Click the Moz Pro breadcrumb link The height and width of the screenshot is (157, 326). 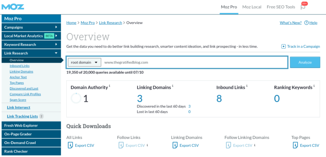[88, 23]
